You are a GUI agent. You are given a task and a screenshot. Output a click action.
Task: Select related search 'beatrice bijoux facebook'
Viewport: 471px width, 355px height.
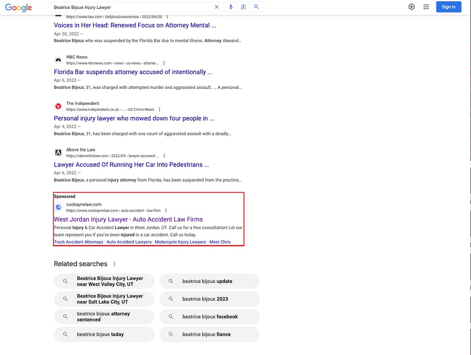coord(209,316)
